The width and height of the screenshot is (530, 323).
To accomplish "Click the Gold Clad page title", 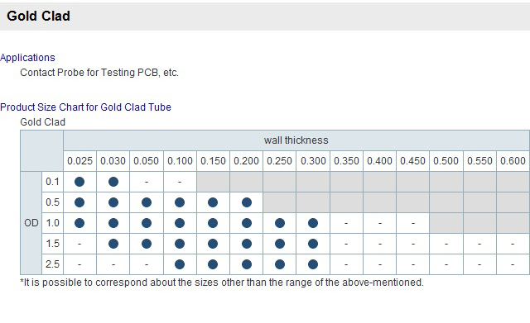I will click(x=39, y=17).
